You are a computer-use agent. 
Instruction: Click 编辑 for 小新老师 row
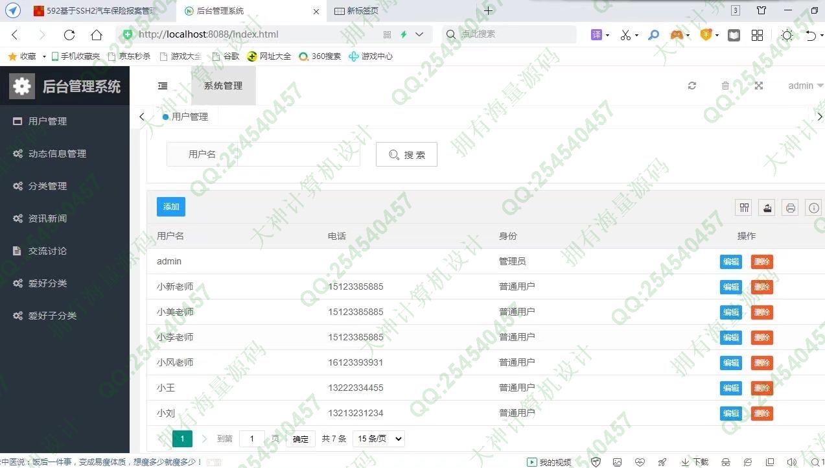pyautogui.click(x=731, y=287)
